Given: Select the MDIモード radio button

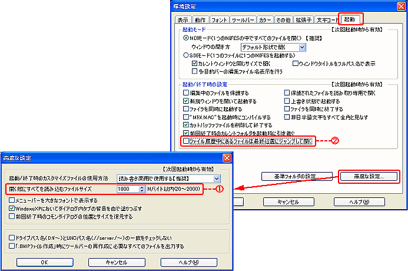Looking at the screenshot, I should 187,38.
